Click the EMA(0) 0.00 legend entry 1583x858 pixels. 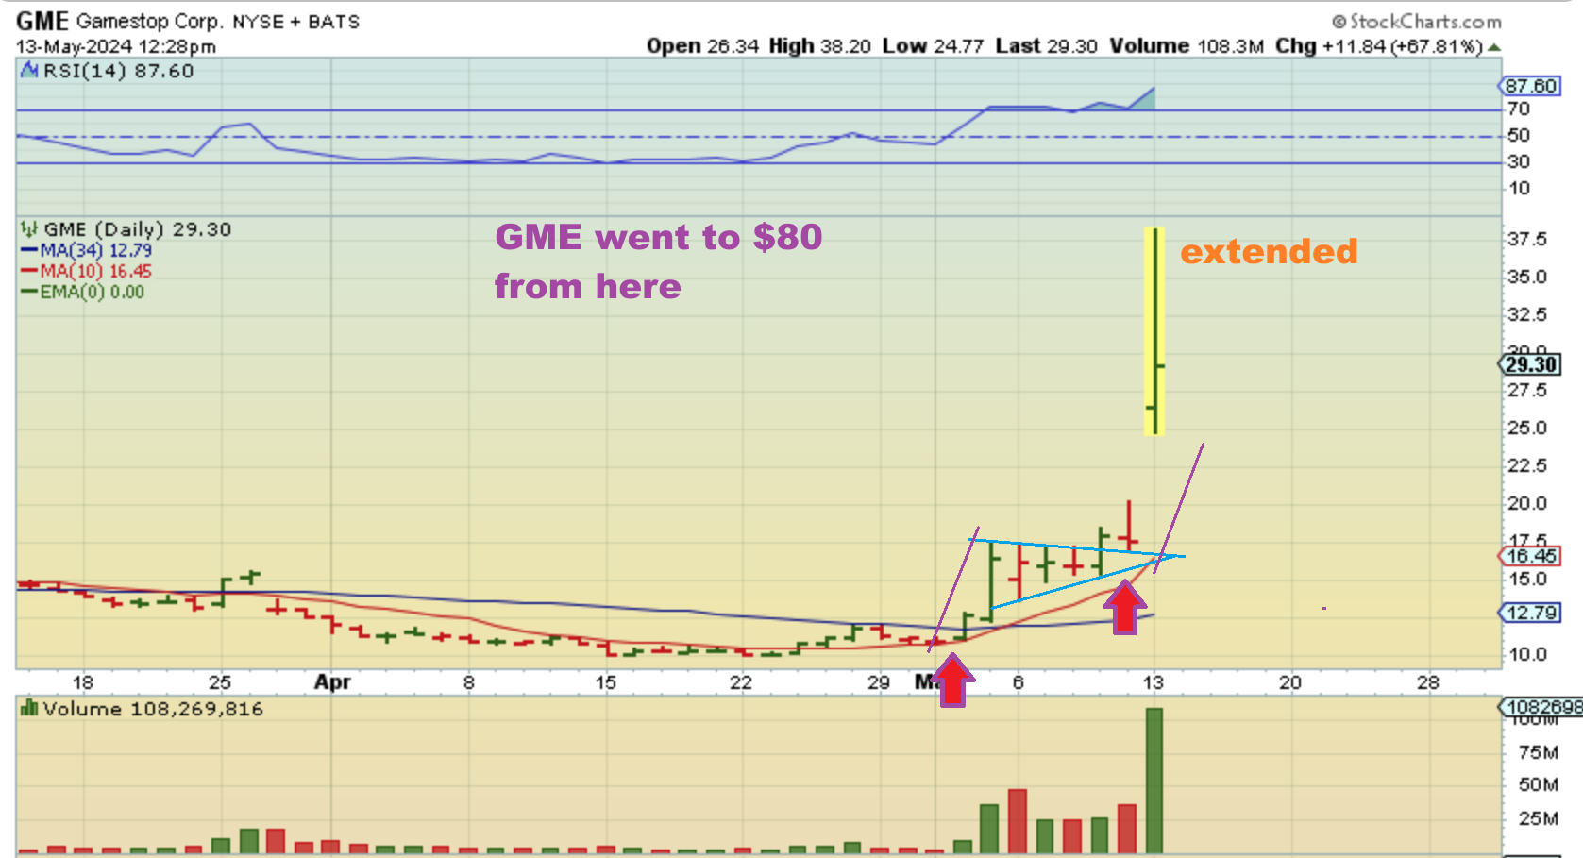pos(82,292)
